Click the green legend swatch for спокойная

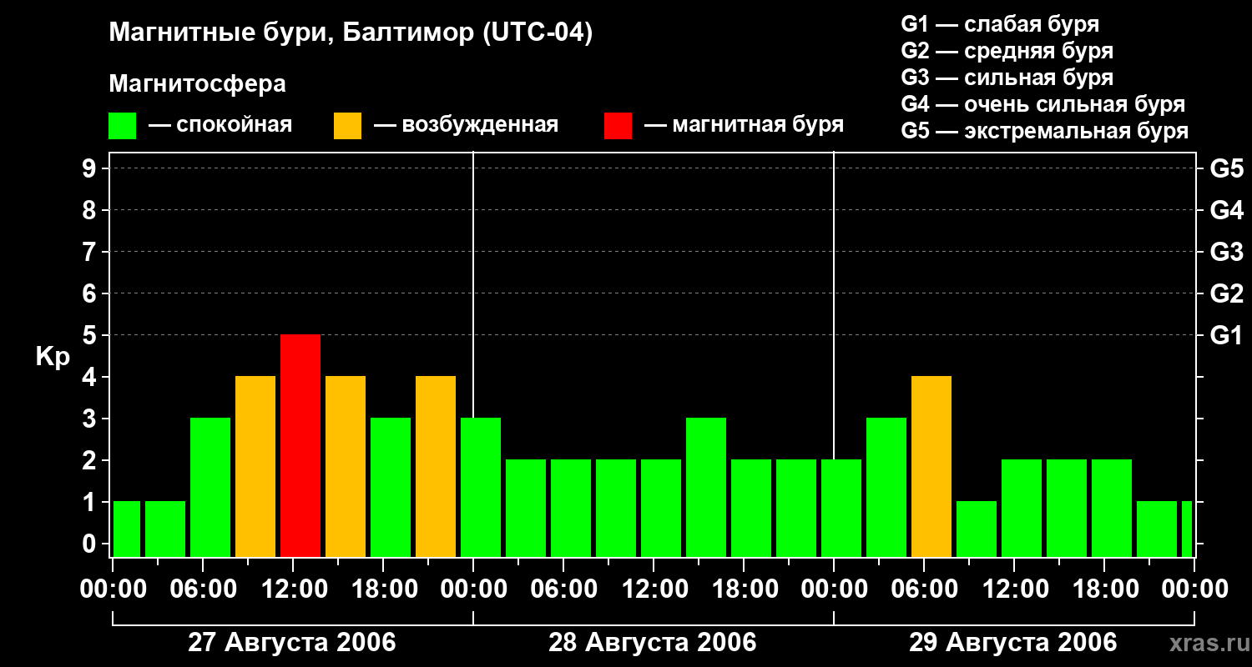click(123, 126)
